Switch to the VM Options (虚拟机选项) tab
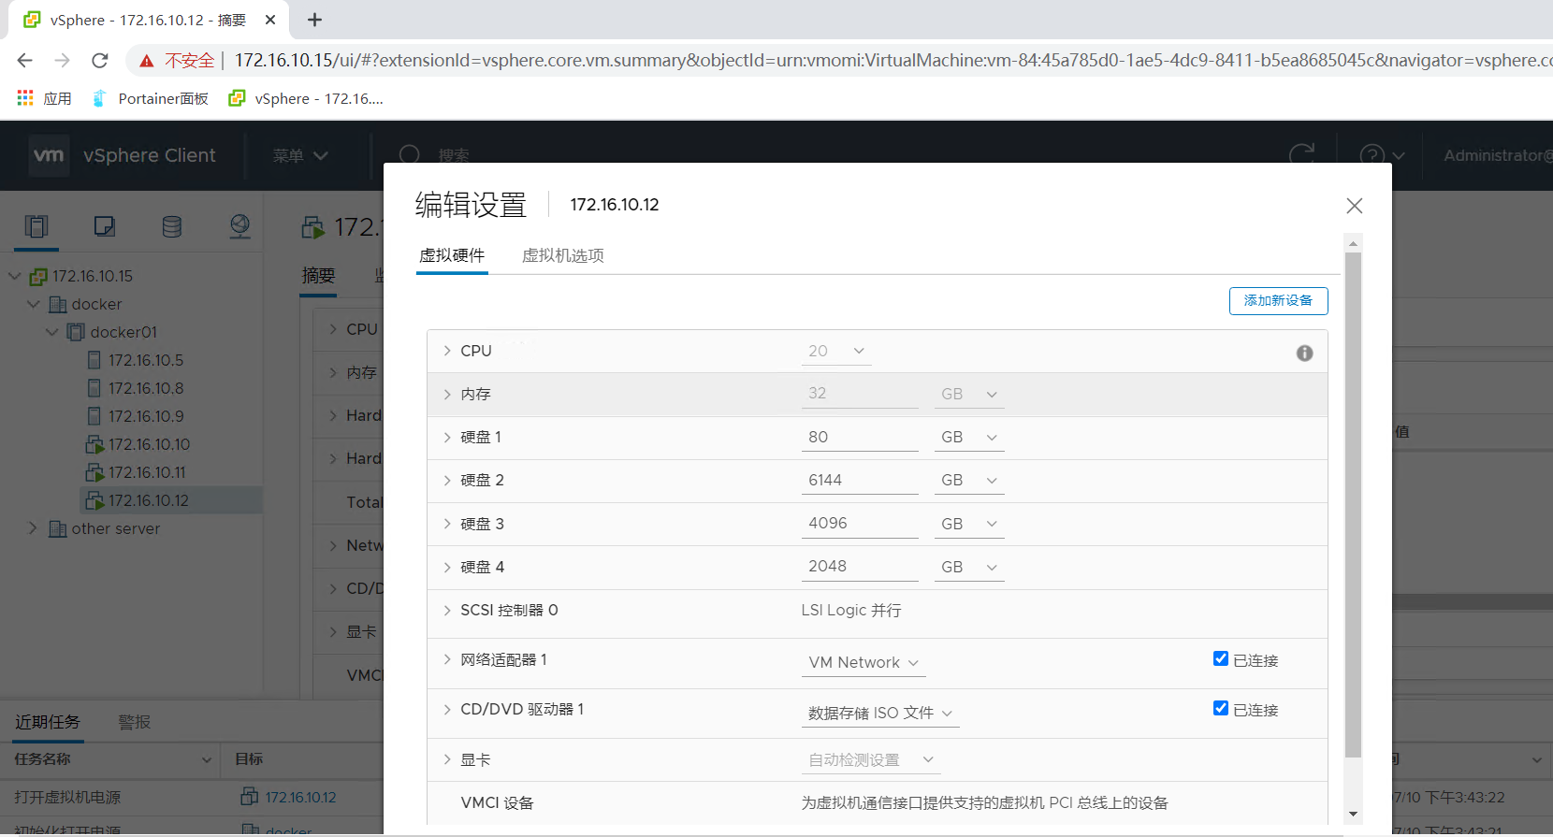This screenshot has width=1553, height=837. click(x=563, y=255)
